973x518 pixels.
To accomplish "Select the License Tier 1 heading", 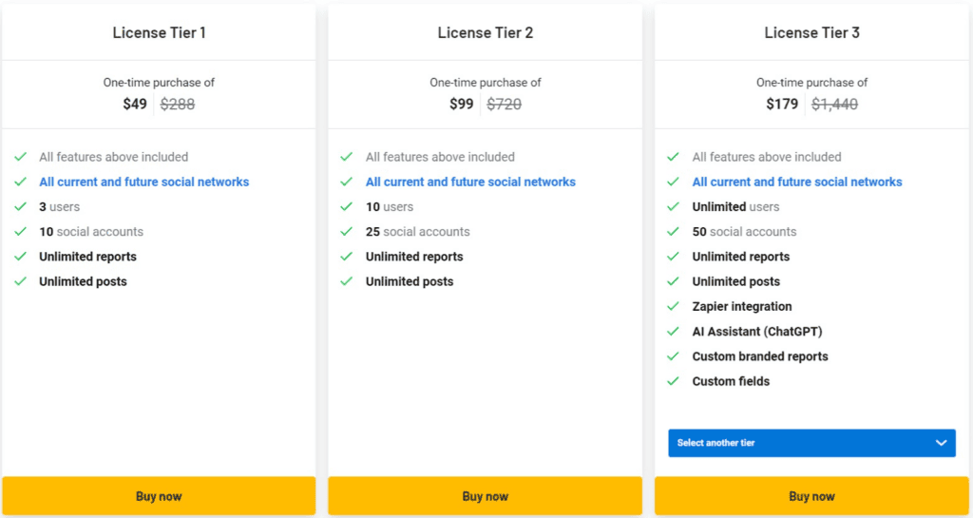I will click(x=159, y=33).
